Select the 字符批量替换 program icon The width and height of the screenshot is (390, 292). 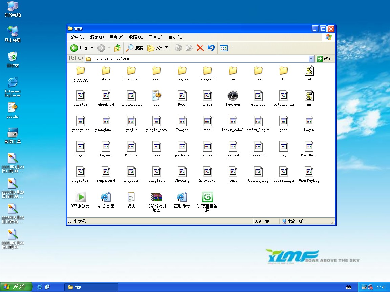[207, 197]
